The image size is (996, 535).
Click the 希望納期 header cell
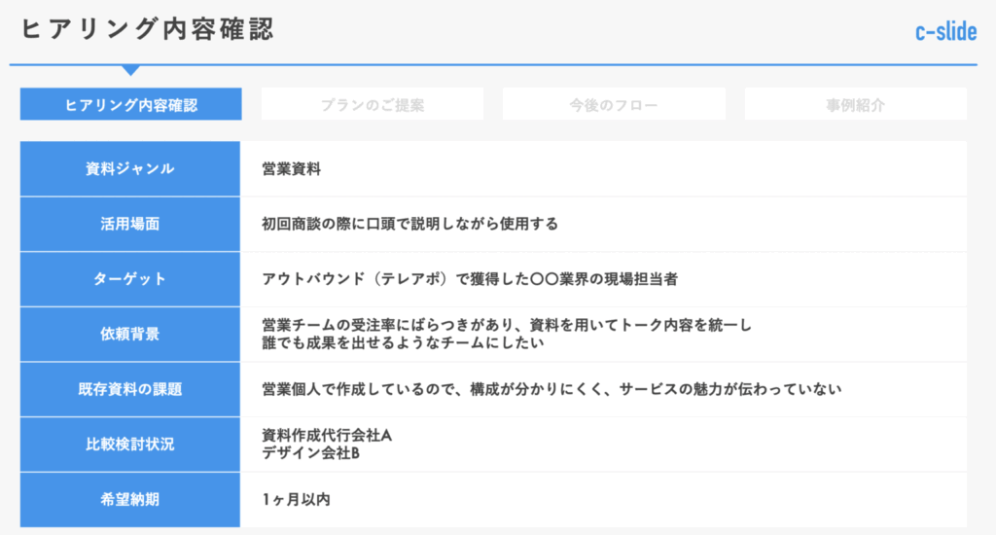click(x=130, y=500)
